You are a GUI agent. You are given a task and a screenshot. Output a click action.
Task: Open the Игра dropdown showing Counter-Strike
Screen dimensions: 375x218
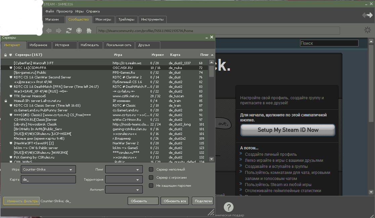(x=48, y=169)
